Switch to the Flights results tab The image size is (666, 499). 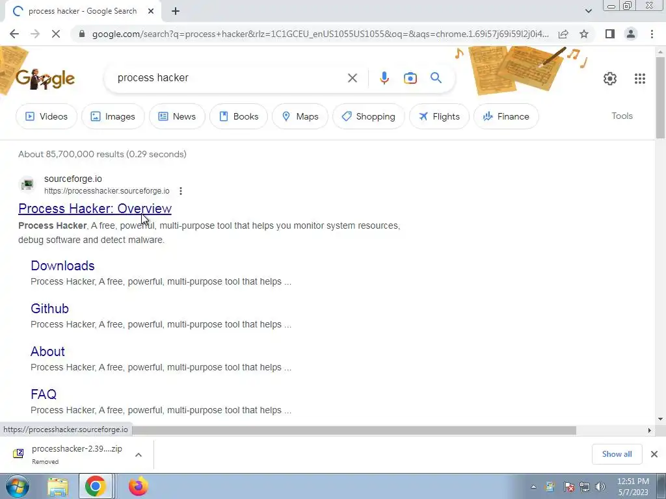coord(439,116)
